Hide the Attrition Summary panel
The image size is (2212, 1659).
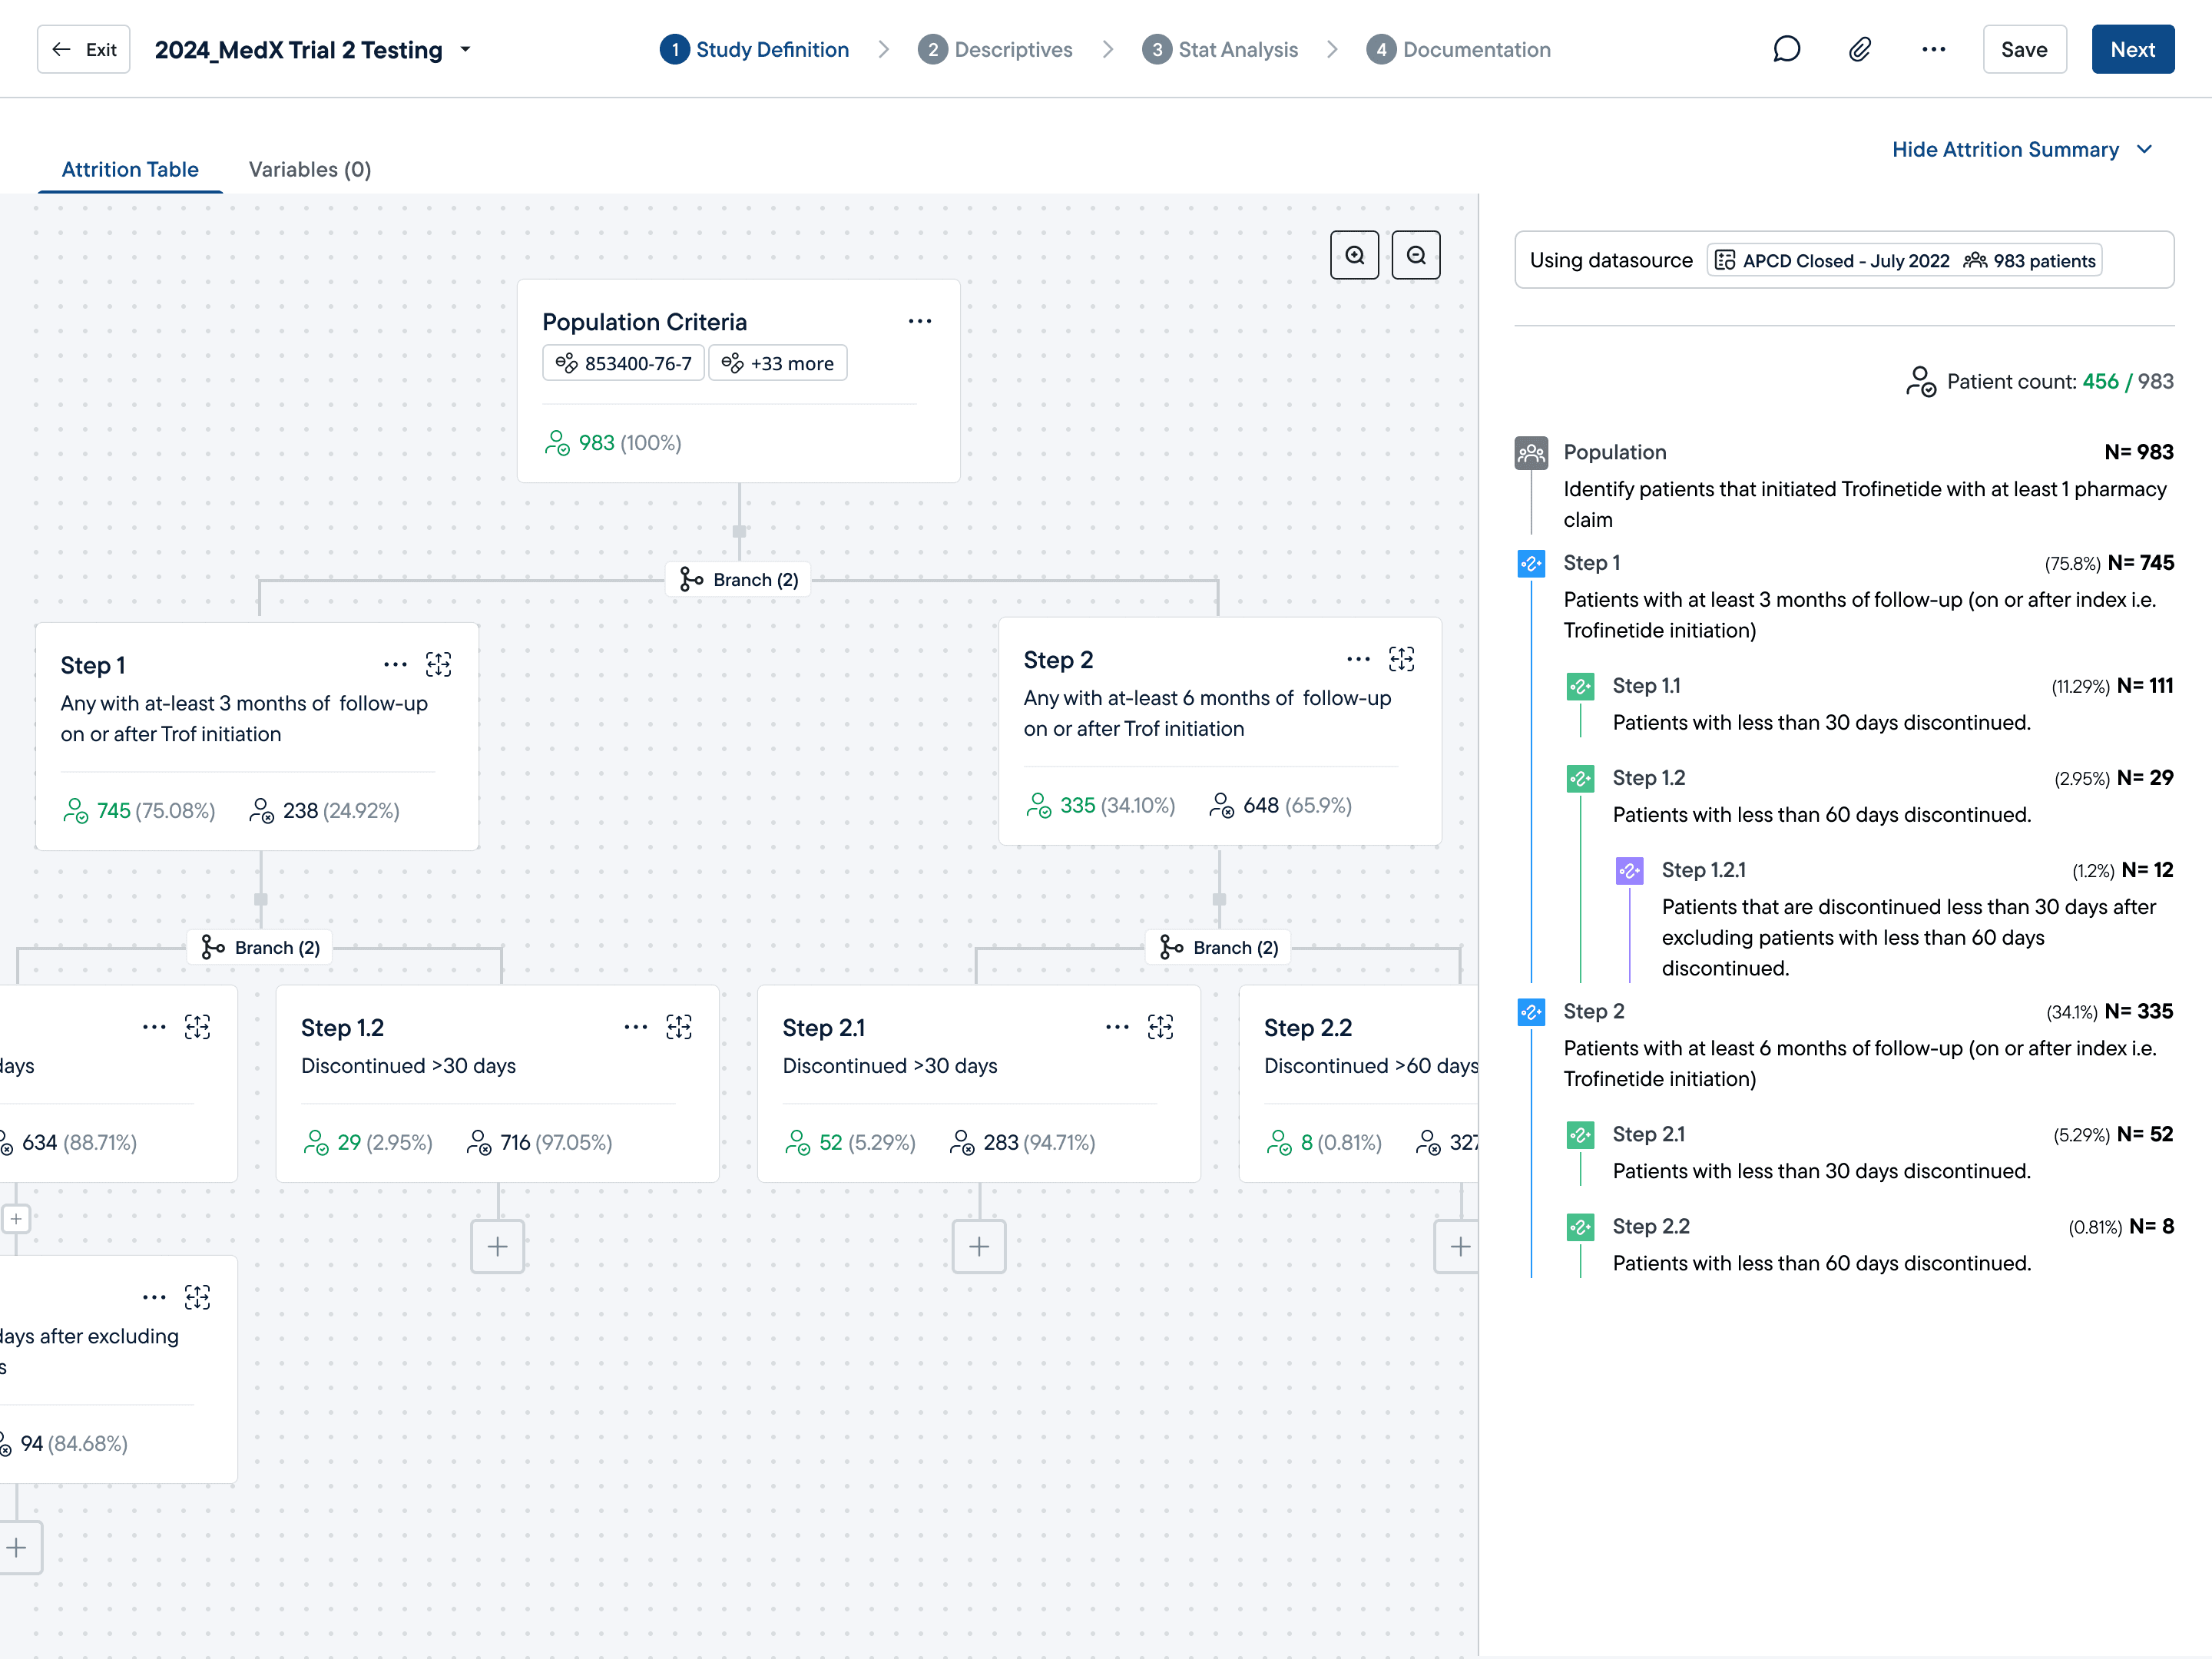[x=2020, y=149]
